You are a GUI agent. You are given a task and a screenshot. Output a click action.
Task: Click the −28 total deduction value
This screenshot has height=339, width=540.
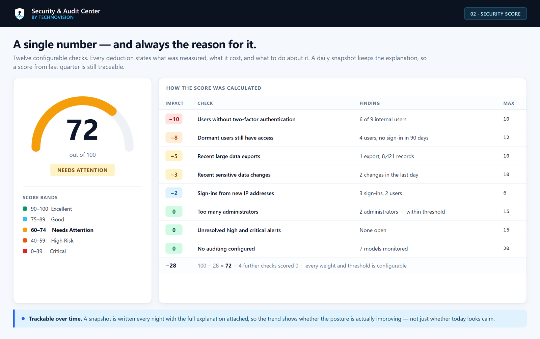pyautogui.click(x=171, y=266)
